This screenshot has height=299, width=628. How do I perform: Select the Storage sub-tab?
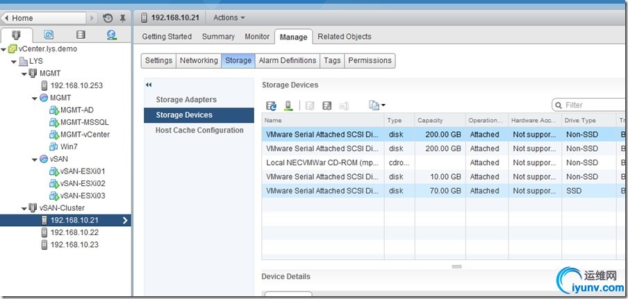(x=238, y=61)
